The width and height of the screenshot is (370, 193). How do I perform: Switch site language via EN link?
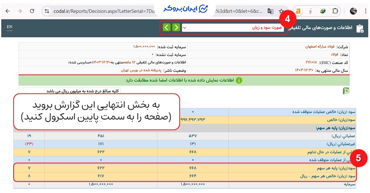[x=9, y=27]
